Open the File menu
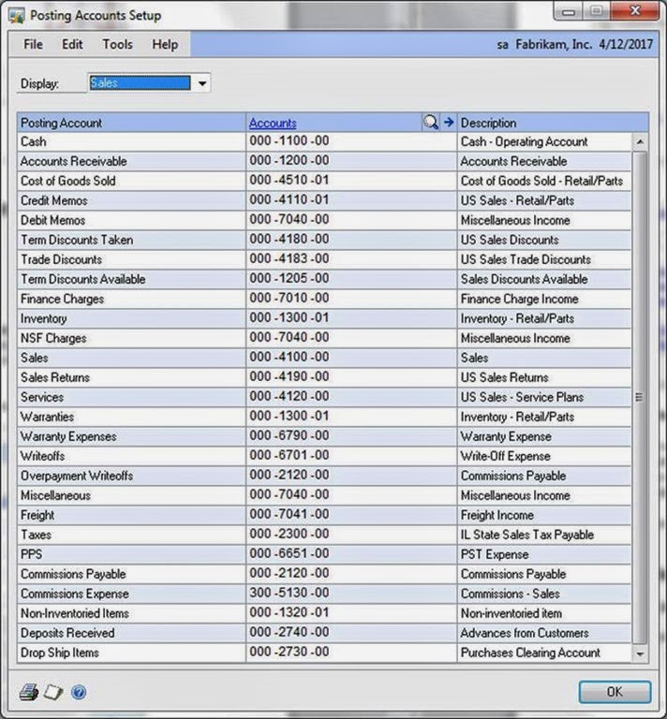667x719 pixels. (x=33, y=44)
